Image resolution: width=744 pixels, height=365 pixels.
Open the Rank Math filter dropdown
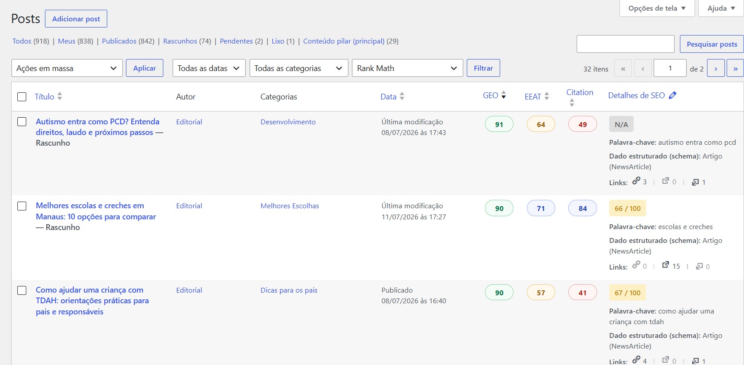coord(408,68)
